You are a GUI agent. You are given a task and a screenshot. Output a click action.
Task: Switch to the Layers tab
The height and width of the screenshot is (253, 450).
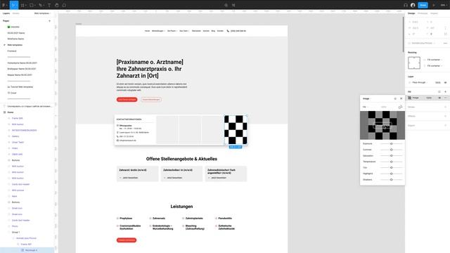click(6, 13)
